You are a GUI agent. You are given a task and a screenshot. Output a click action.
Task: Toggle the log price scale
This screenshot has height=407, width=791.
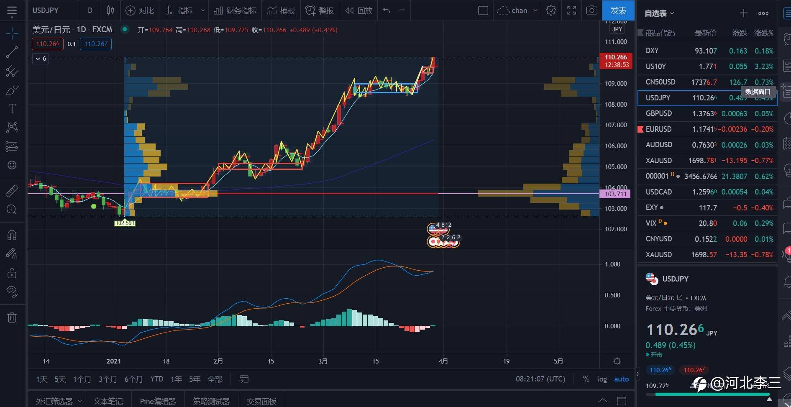pyautogui.click(x=602, y=379)
